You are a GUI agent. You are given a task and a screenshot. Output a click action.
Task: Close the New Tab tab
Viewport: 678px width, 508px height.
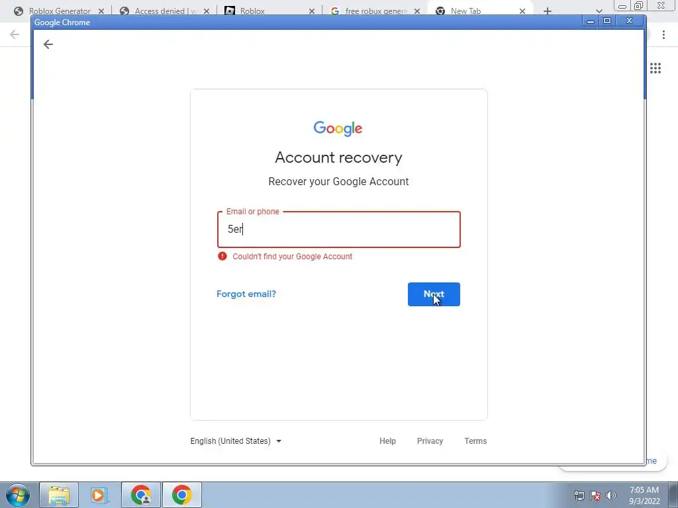[x=522, y=11]
